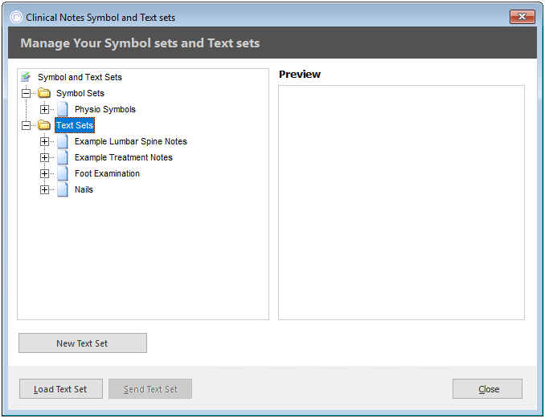Screen dimensions: 545x418
Task: Click the Text Sets folder icon
Action: pos(44,125)
